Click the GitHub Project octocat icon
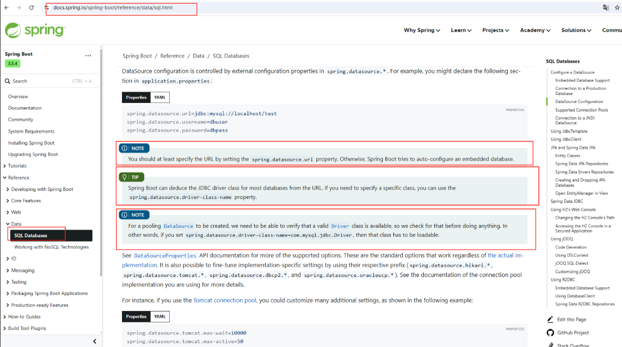This screenshot has height=347, width=622. 550,333
